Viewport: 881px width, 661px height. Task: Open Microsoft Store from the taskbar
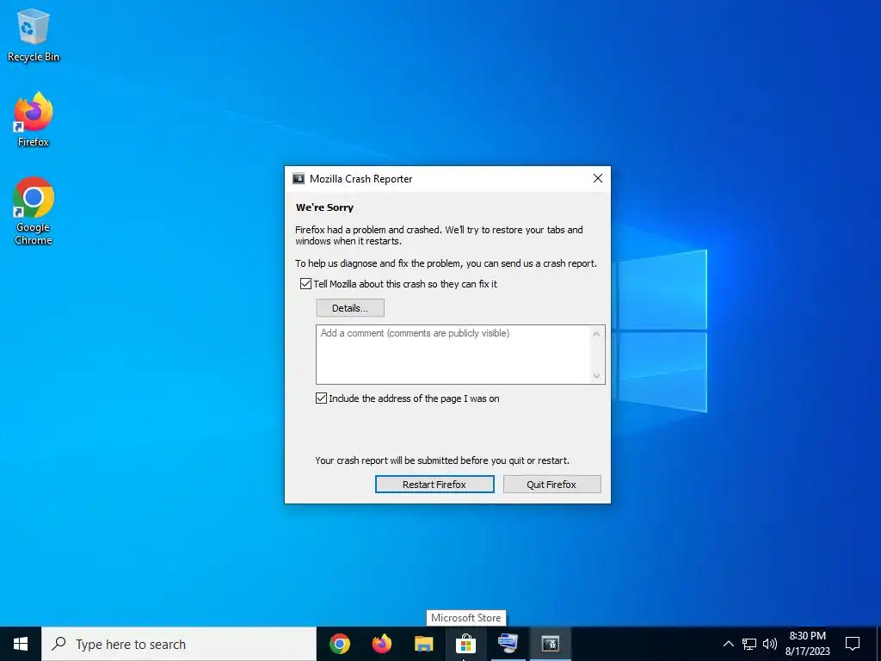coord(465,644)
